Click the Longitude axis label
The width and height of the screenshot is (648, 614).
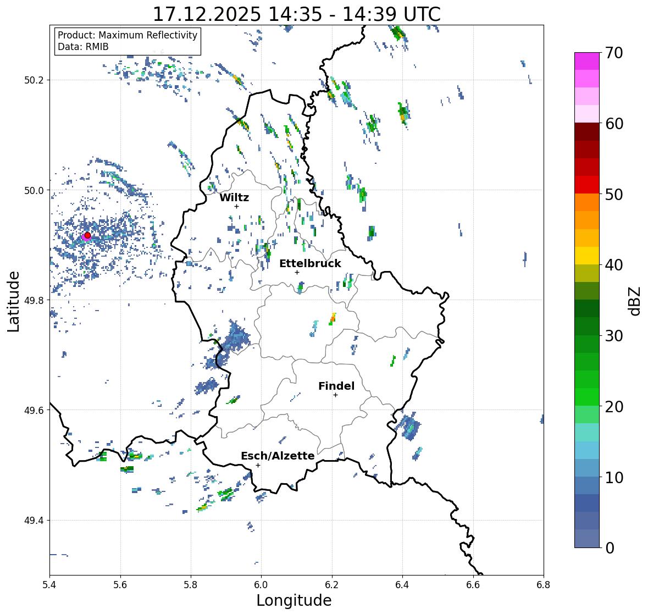(x=294, y=600)
